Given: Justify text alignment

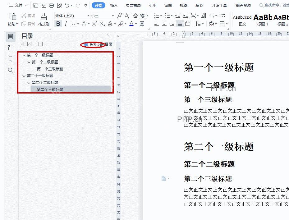Looking at the screenshot, I should click(180, 24).
